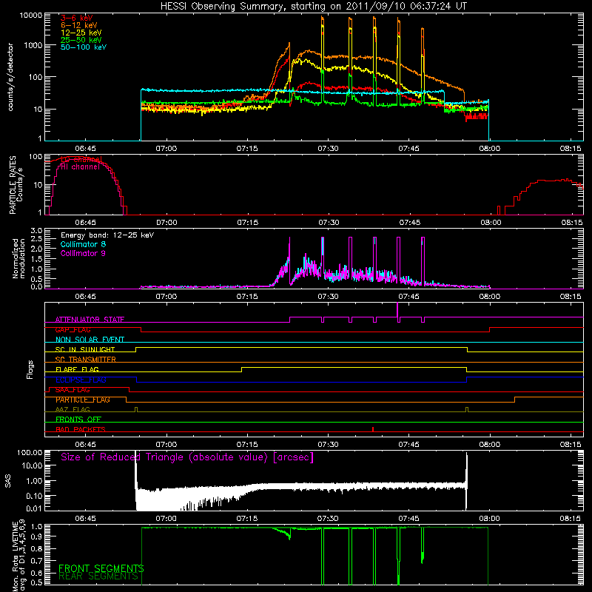Screen dimensions: 592x592
Task: Select the cyan 50-100 keV legend entry
Action: pyautogui.click(x=84, y=47)
